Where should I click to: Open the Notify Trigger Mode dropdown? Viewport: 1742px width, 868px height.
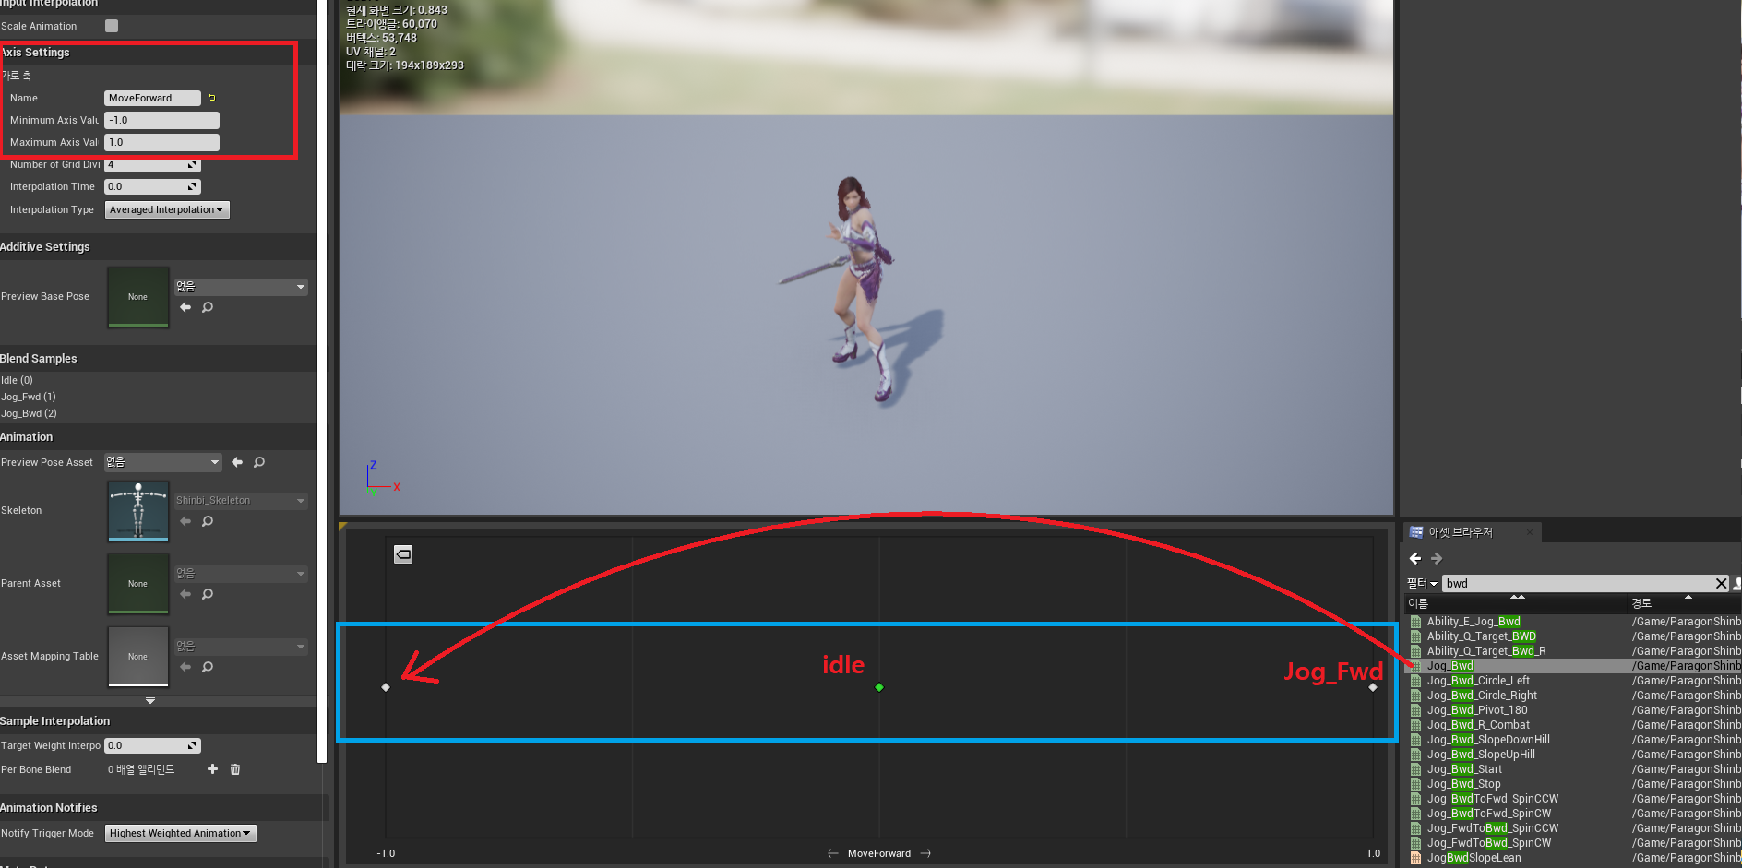point(181,834)
